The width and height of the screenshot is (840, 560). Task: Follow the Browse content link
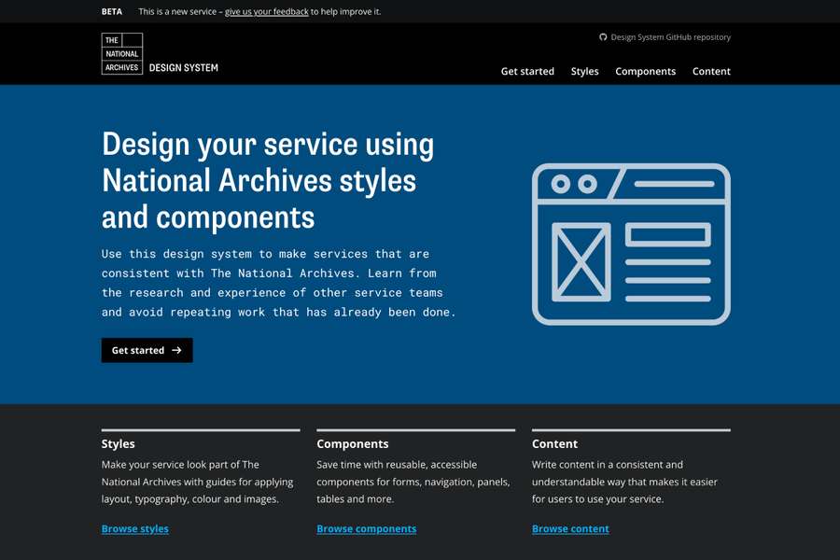pos(570,529)
